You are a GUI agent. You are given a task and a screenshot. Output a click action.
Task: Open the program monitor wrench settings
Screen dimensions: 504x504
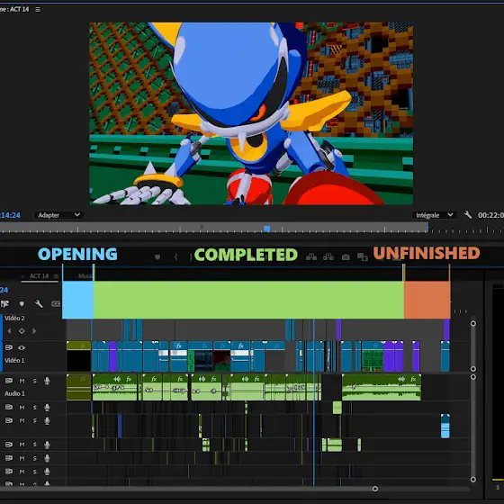tap(468, 215)
